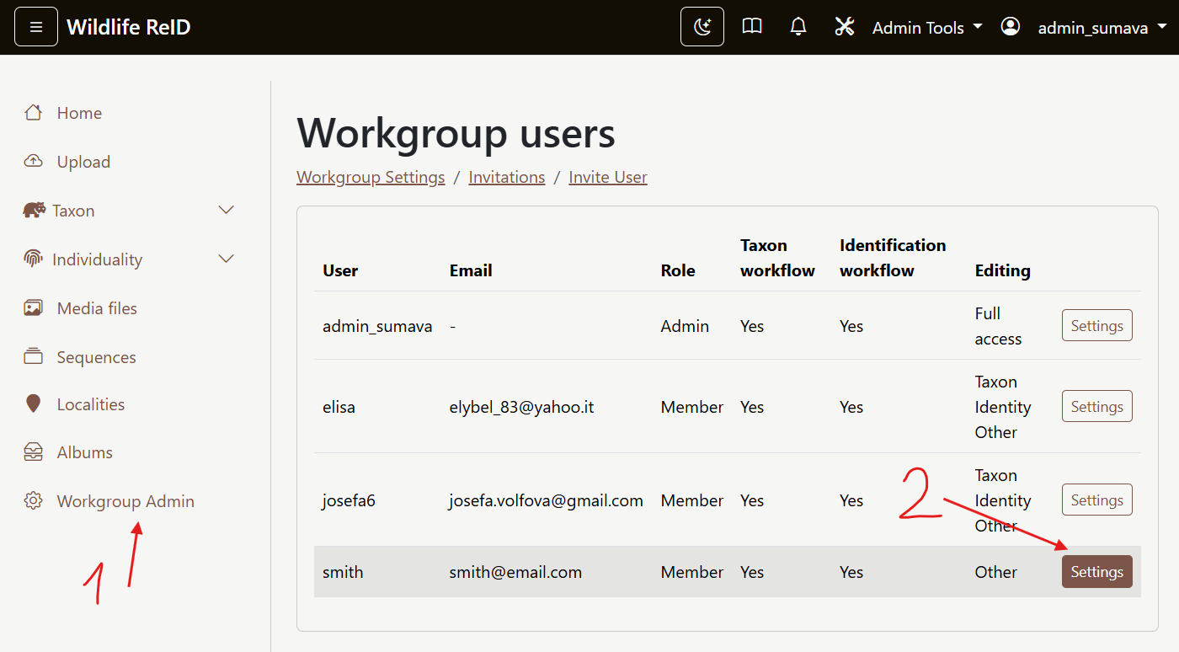Click the josefa6 user cell
1179x652 pixels.
click(x=349, y=500)
